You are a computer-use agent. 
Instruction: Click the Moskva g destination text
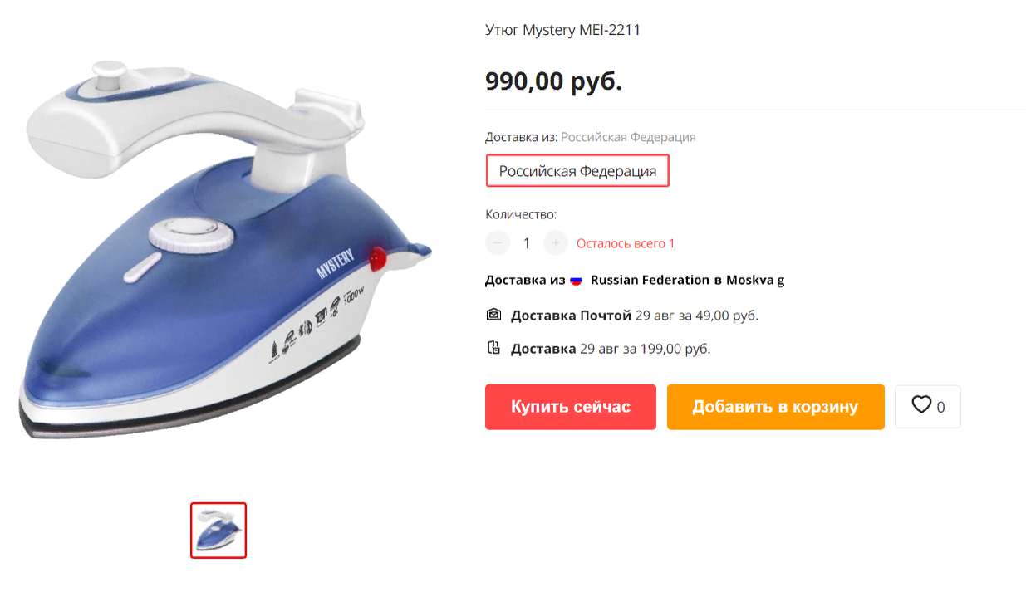[755, 280]
